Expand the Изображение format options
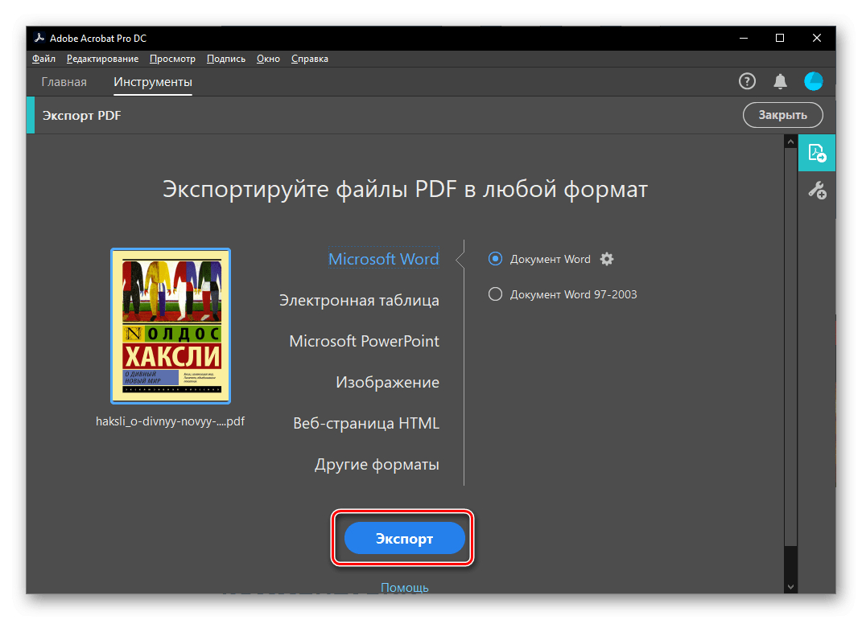This screenshot has height=620, width=862. coord(388,382)
